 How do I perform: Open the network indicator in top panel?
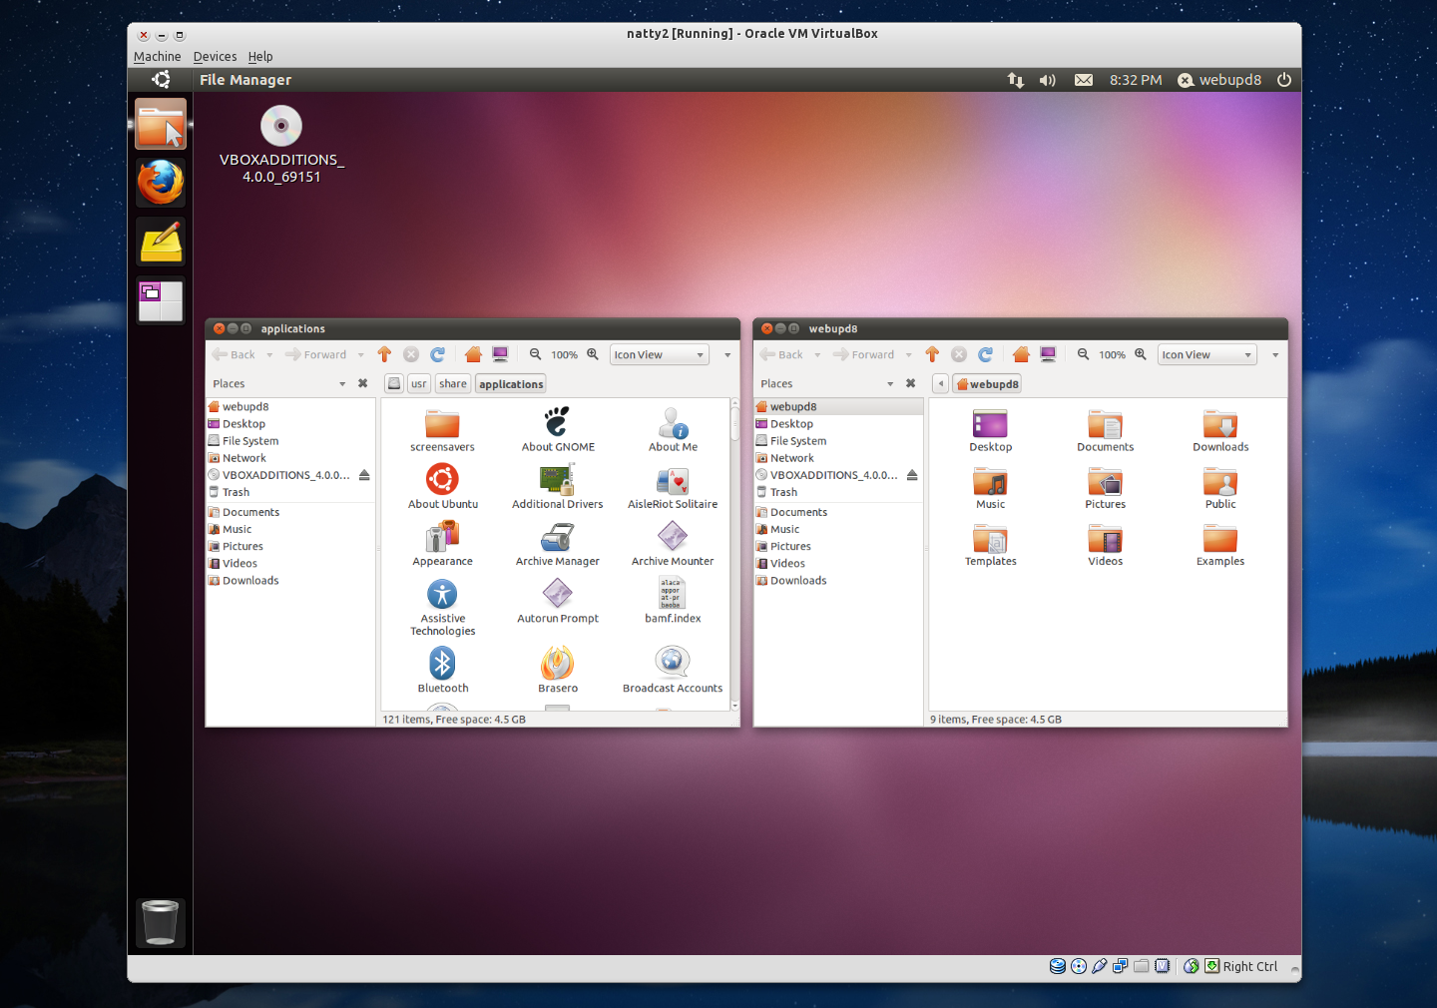pos(1016,80)
